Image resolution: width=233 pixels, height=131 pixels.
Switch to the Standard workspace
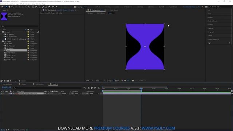coord(140,7)
